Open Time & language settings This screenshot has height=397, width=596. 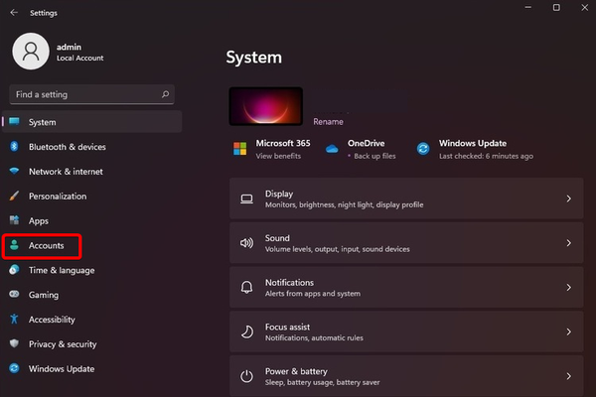62,270
